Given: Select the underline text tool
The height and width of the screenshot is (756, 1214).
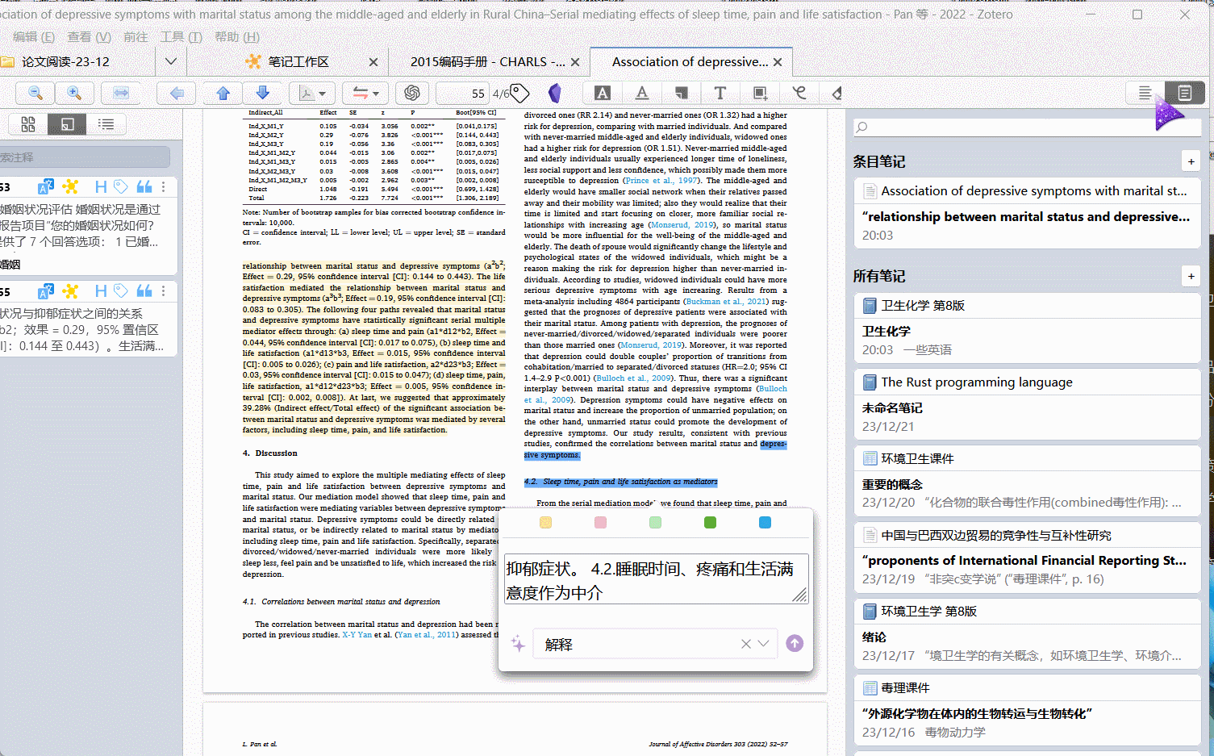Looking at the screenshot, I should coord(642,93).
